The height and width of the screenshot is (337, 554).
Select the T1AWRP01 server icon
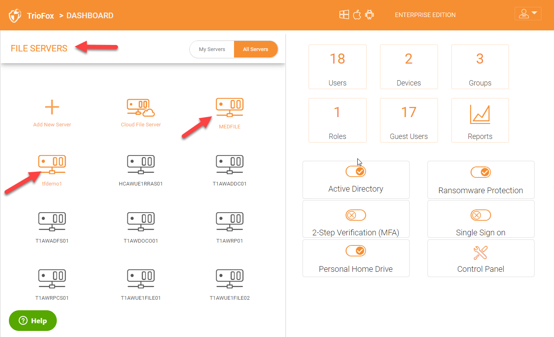230,222
